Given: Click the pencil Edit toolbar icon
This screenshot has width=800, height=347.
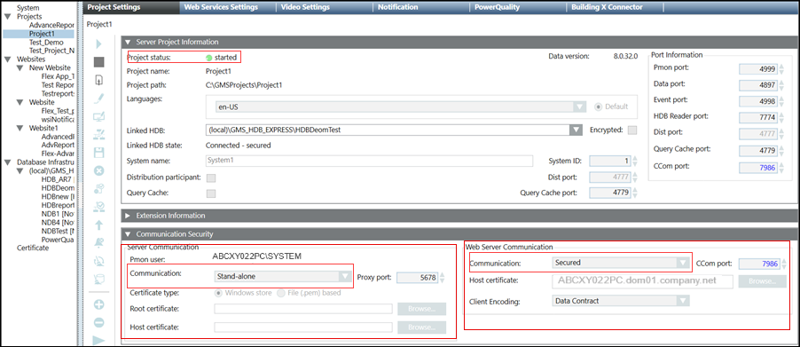Looking at the screenshot, I should (99, 99).
